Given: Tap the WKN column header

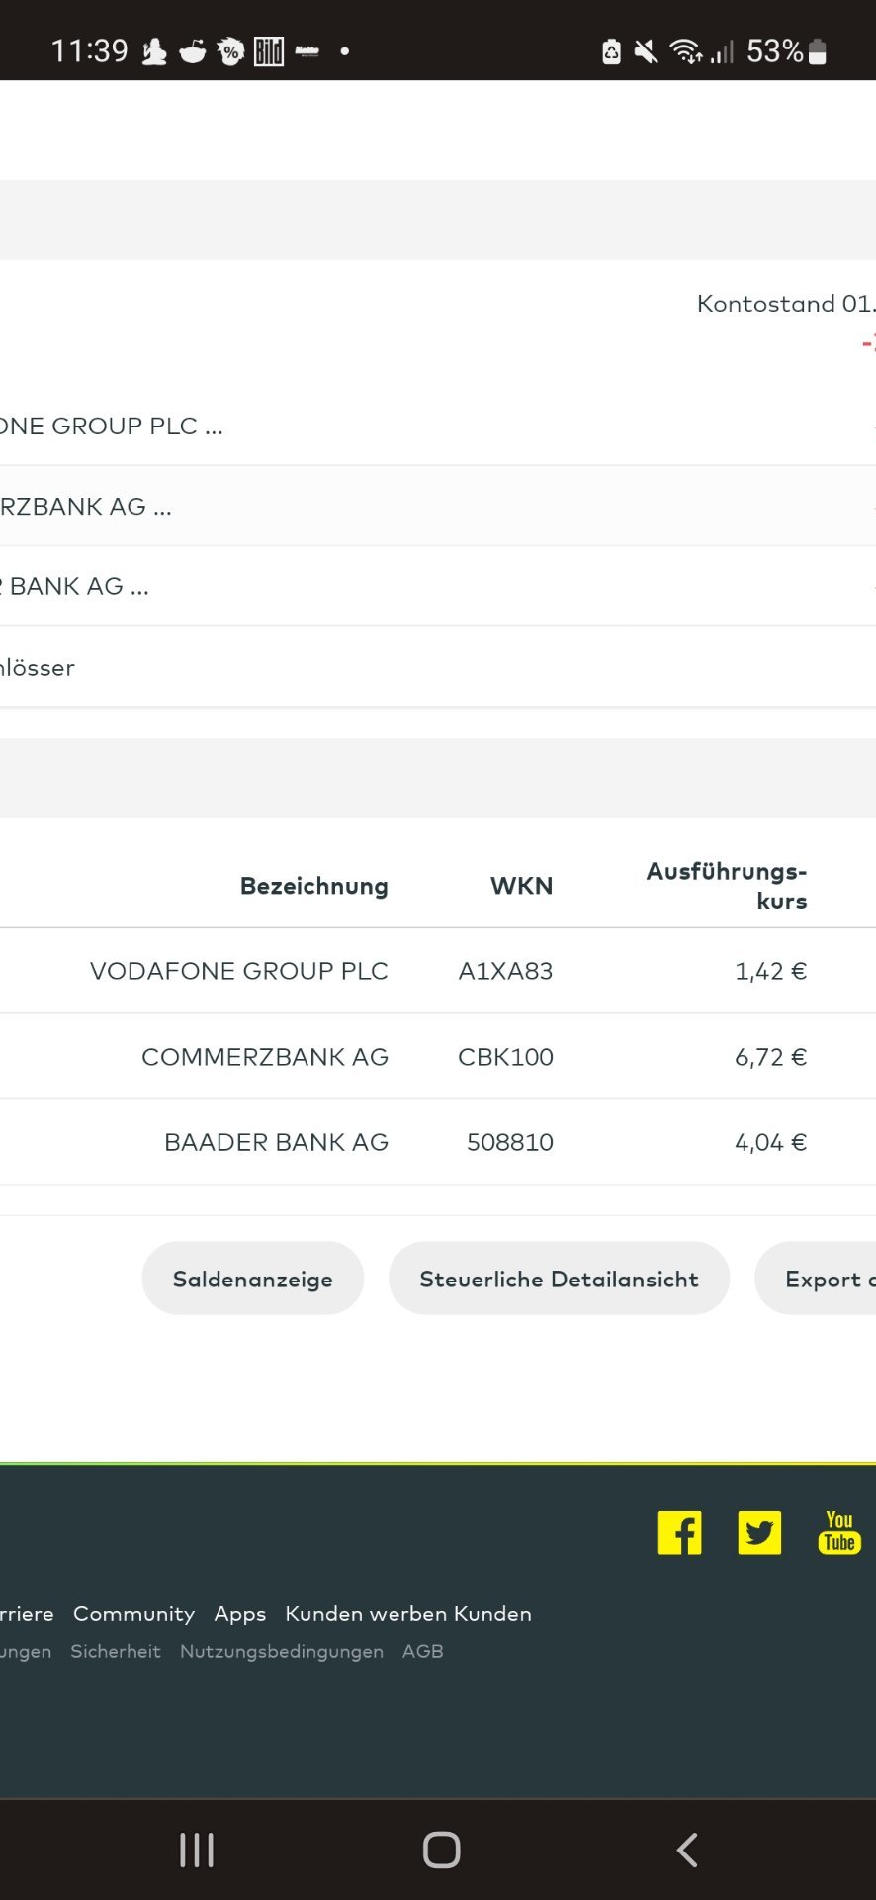Looking at the screenshot, I should (522, 886).
